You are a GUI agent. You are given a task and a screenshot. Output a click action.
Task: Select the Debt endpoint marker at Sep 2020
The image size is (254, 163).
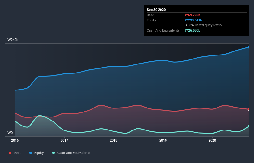249,109
